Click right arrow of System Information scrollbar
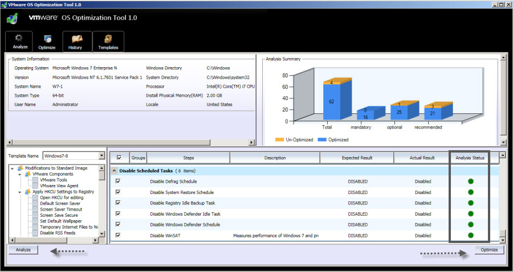The height and width of the screenshot is (272, 513). 251,142
